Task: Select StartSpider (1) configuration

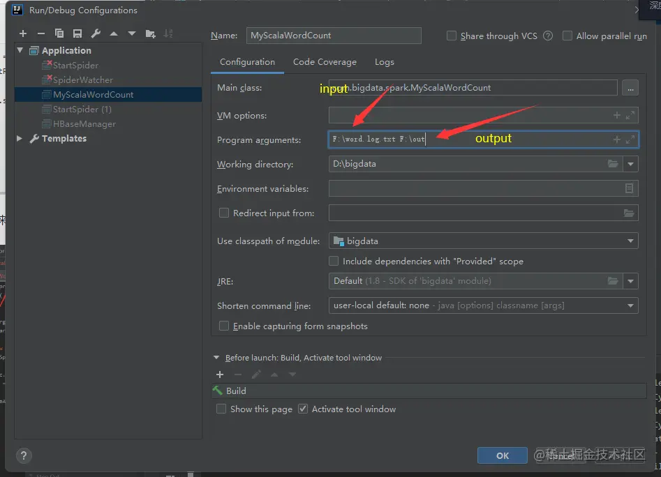Action: click(x=82, y=109)
